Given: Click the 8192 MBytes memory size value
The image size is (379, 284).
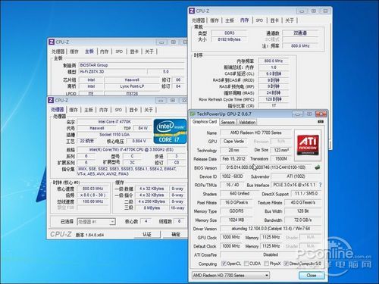Looking at the screenshot, I should [229, 39].
